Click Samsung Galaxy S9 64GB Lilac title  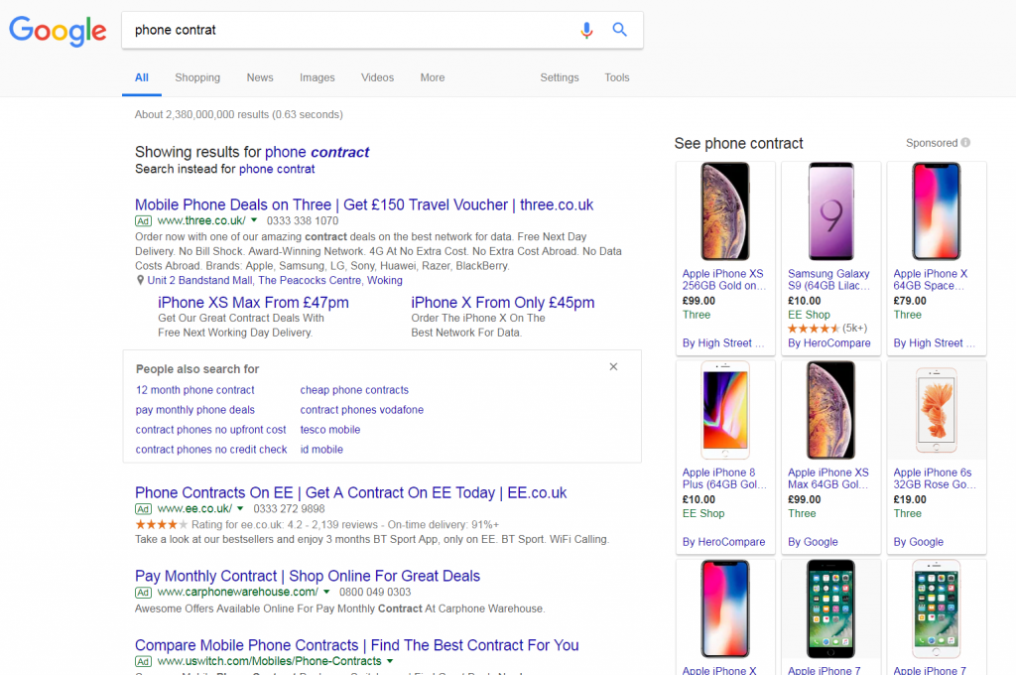point(829,280)
